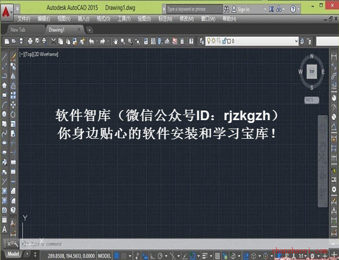Select the Multiline Text tool
The height and width of the screenshot is (260, 339).
(x=5, y=229)
